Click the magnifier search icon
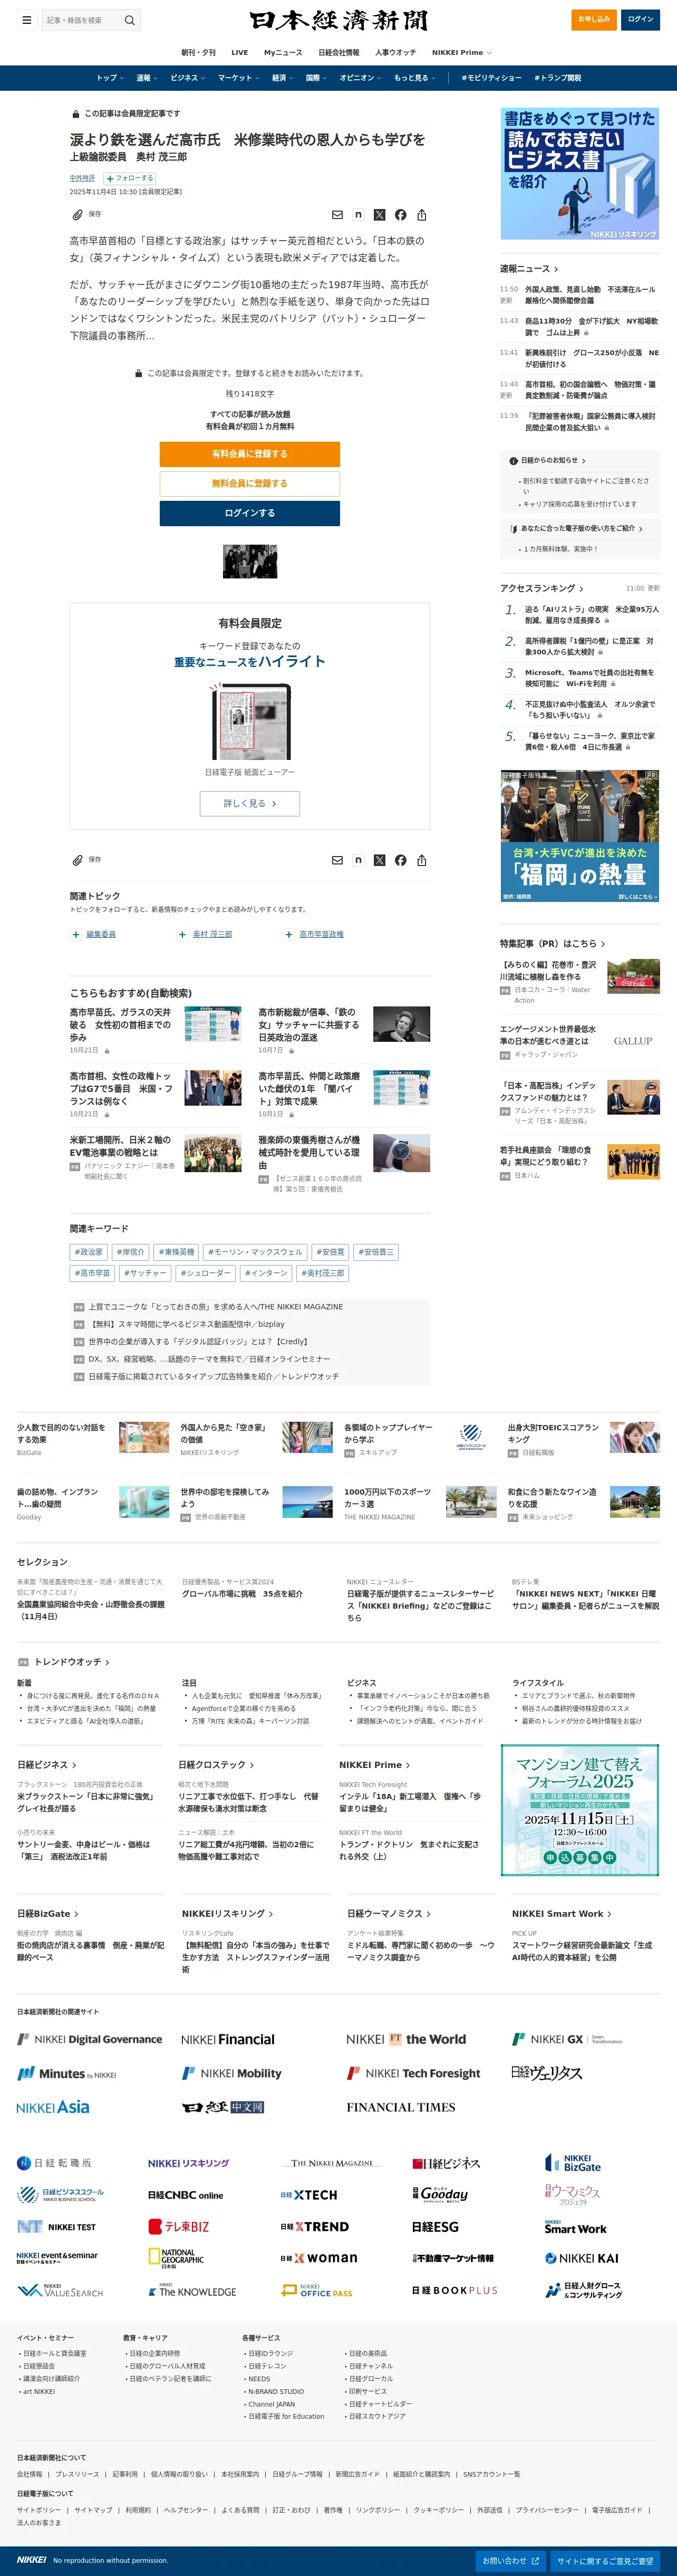Image resolution: width=677 pixels, height=2576 pixels. click(129, 20)
